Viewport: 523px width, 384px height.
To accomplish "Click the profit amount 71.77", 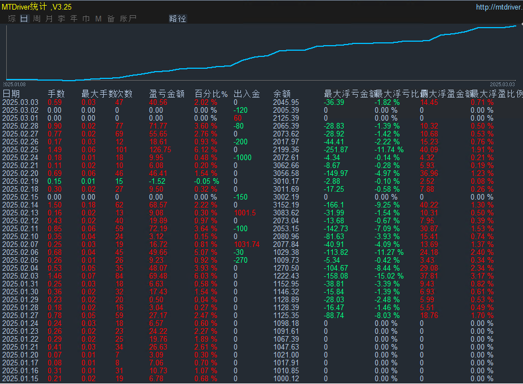I will 158,126.
